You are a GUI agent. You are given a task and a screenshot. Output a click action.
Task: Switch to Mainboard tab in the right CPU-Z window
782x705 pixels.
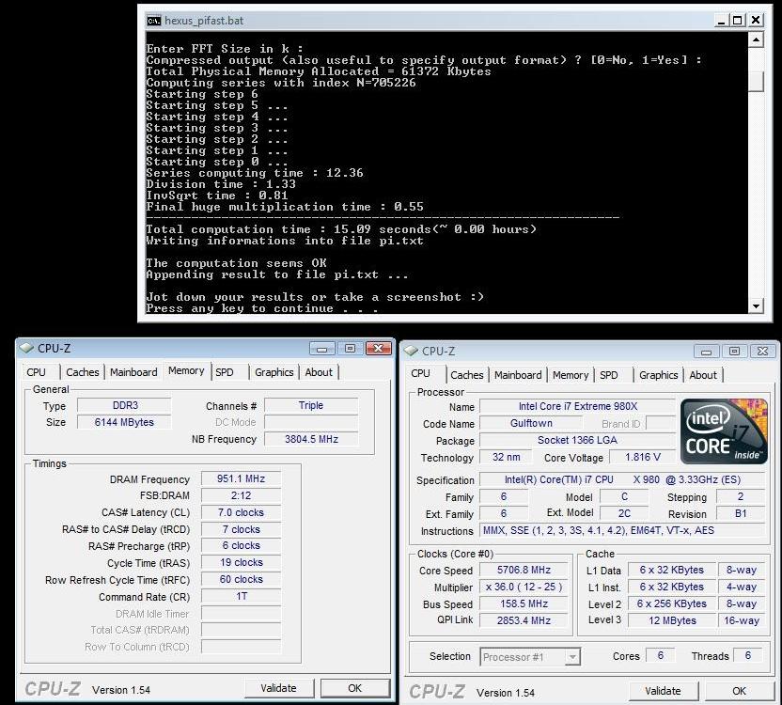[x=518, y=375]
